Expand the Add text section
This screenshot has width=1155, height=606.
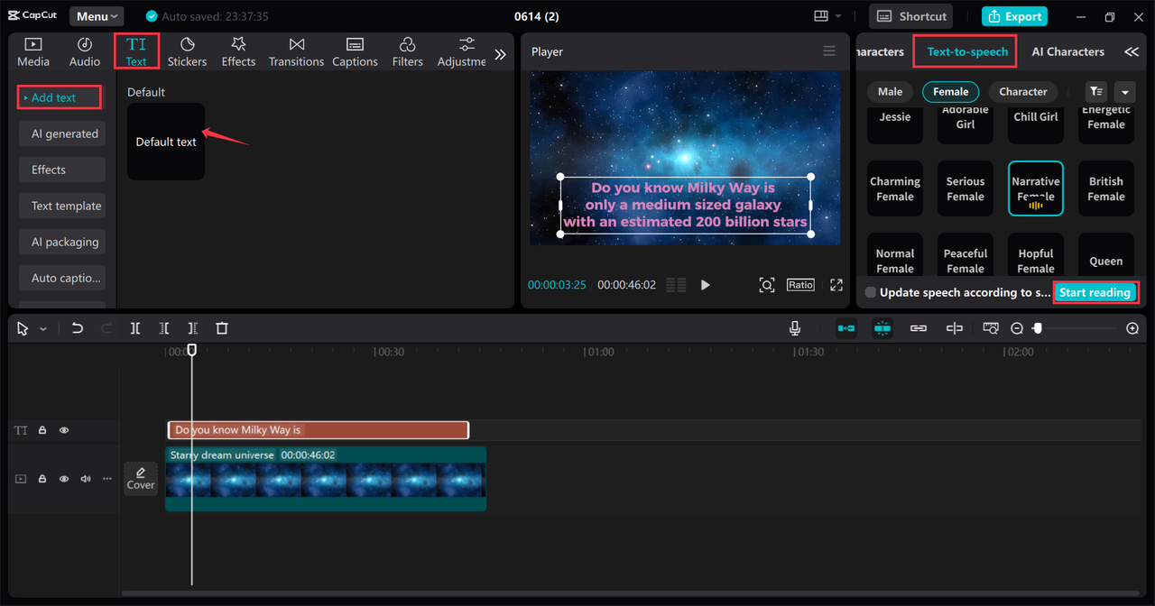pos(60,97)
